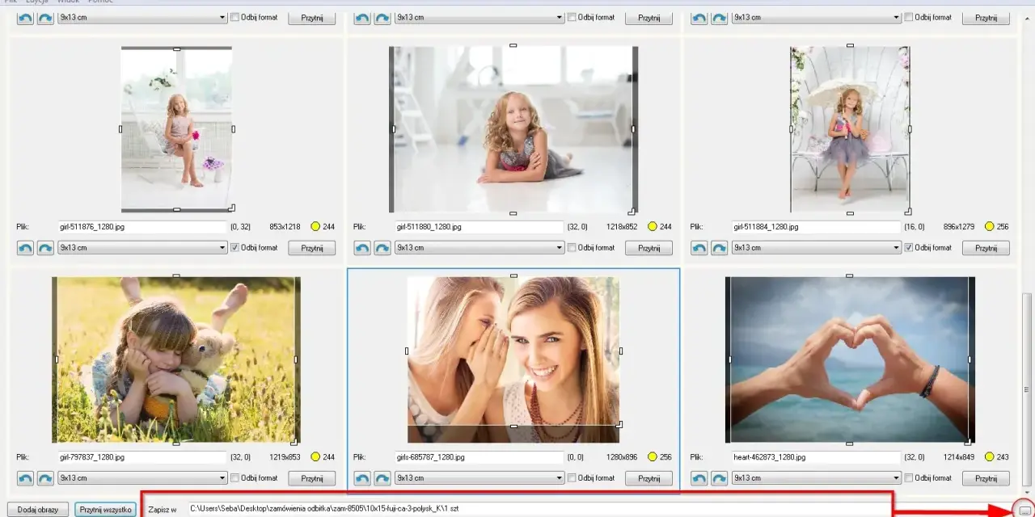Rotate heart-462873_1280.jpg to the right
The width and height of the screenshot is (1035, 517).
tap(720, 478)
